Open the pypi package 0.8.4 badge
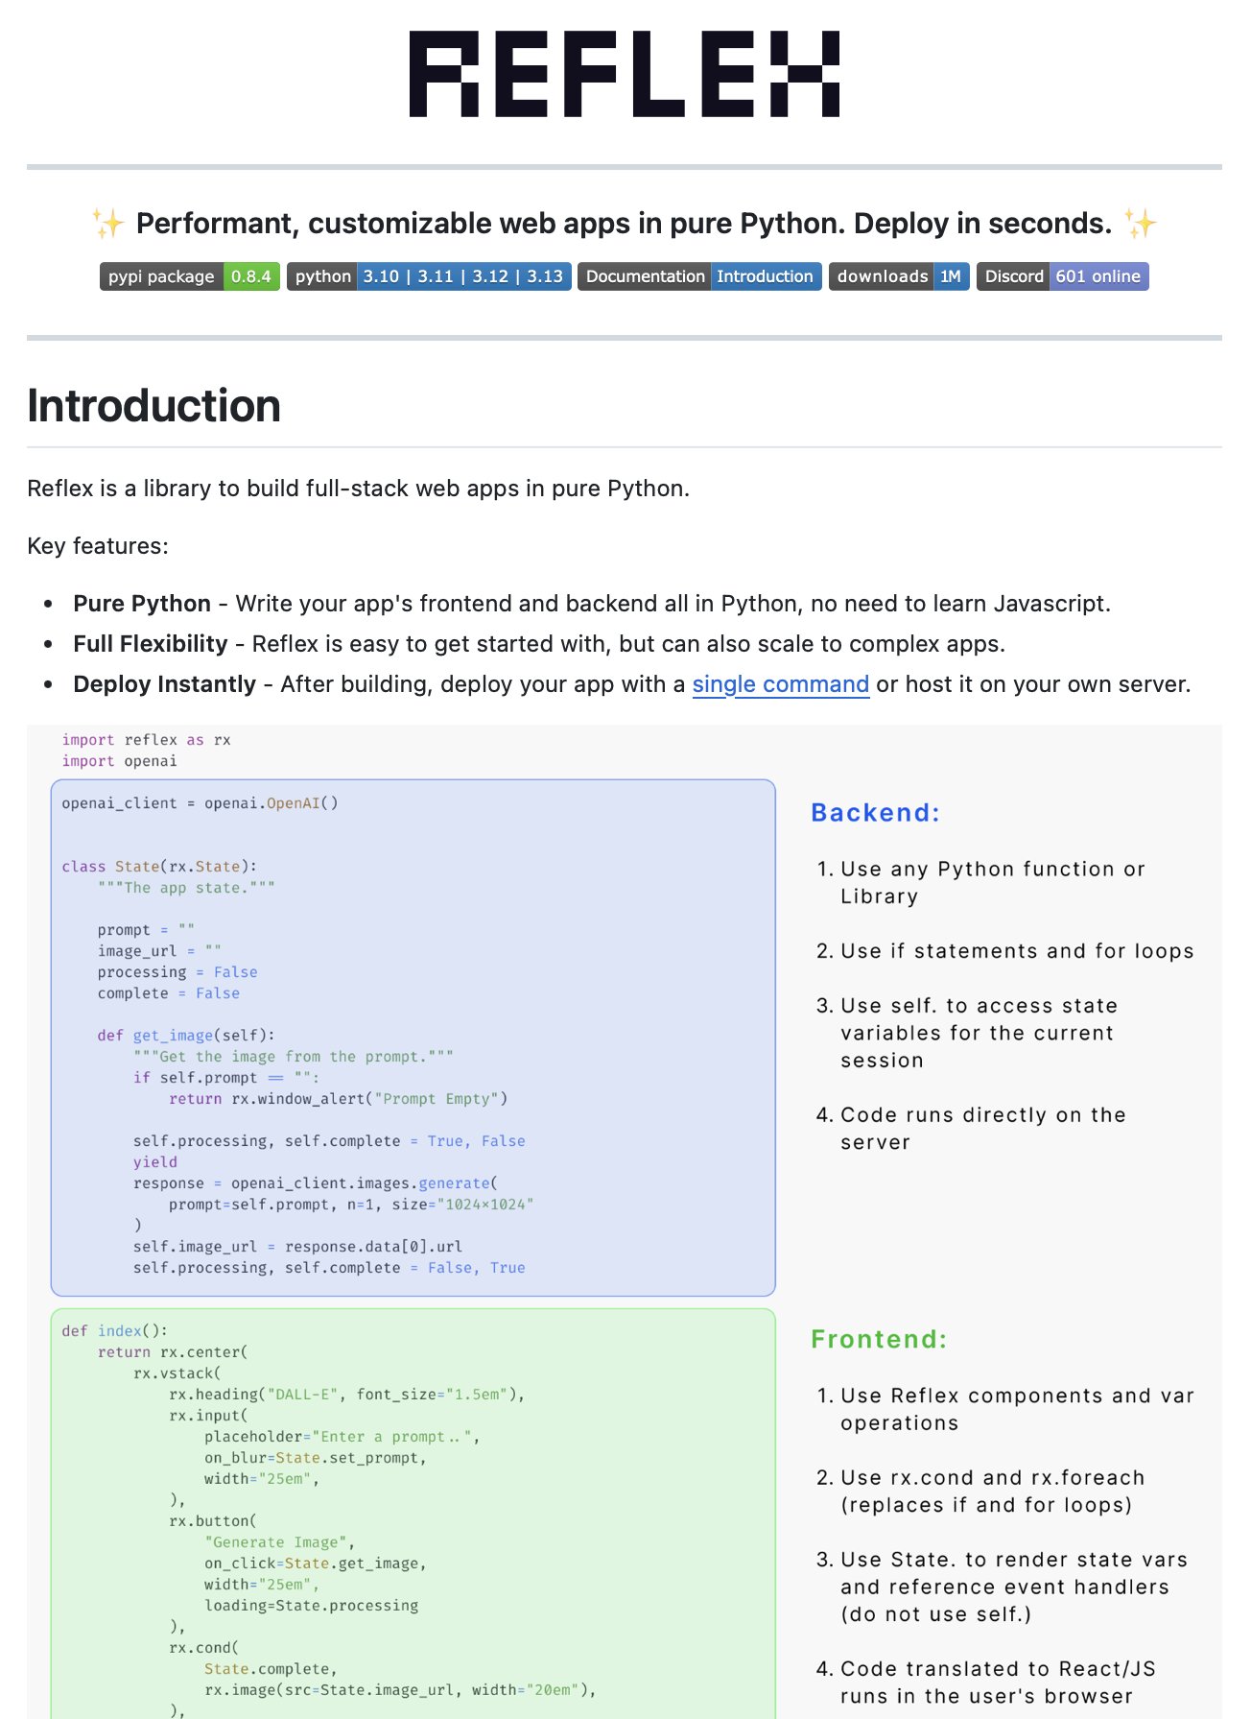1251x1719 pixels. click(190, 276)
